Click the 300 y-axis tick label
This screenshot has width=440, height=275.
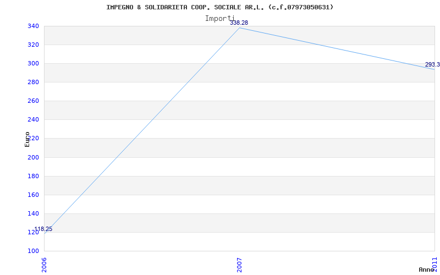33,64
